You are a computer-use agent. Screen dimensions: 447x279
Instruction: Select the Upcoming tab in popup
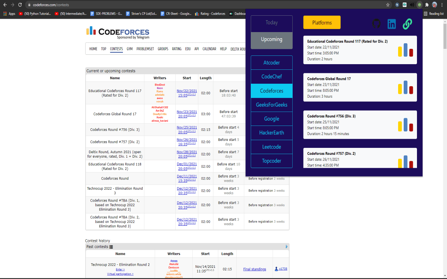(x=272, y=40)
